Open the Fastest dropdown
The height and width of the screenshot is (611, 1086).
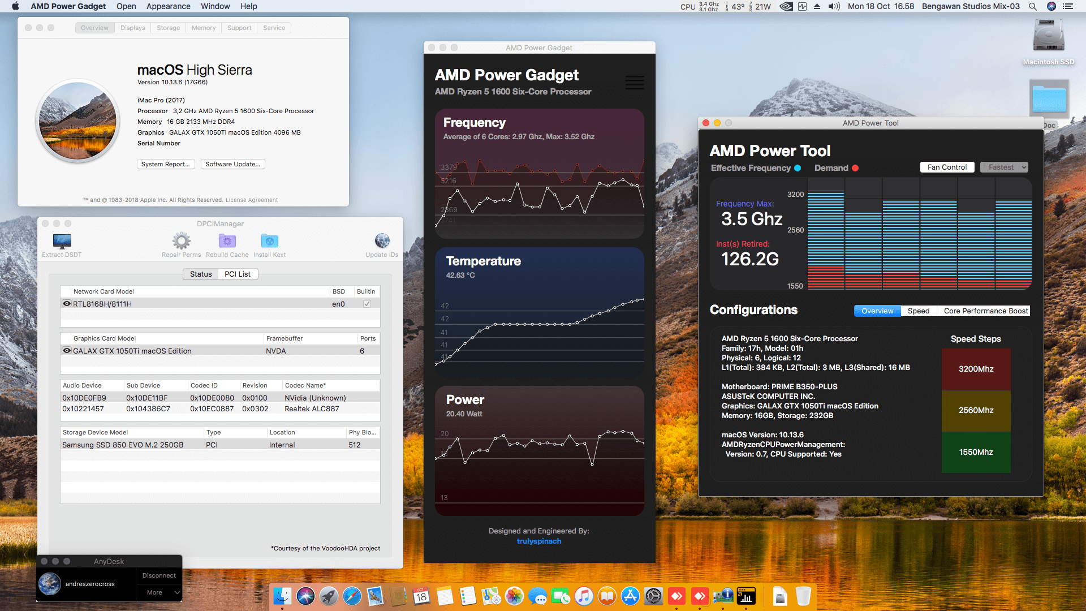[1004, 167]
